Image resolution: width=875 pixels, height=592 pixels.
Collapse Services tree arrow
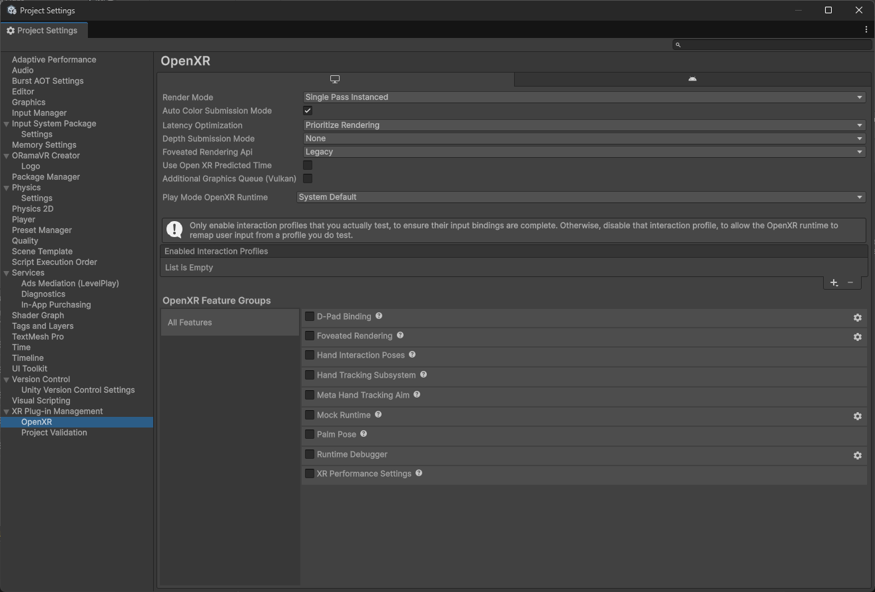tap(7, 273)
